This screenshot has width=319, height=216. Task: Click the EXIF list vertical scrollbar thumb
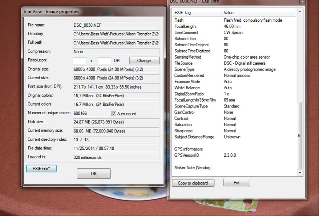300,135
